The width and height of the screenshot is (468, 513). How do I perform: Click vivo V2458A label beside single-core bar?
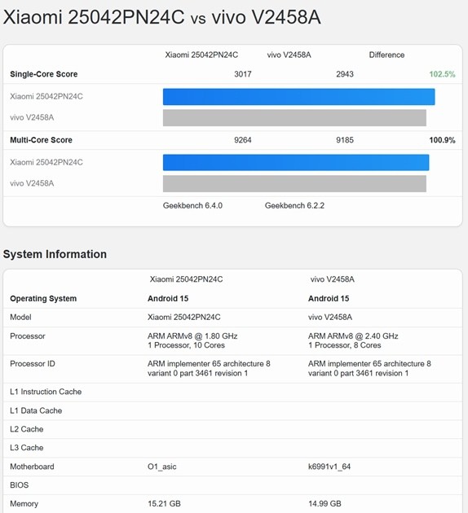32,117
